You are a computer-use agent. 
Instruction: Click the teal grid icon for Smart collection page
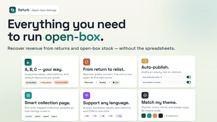[28, 96]
